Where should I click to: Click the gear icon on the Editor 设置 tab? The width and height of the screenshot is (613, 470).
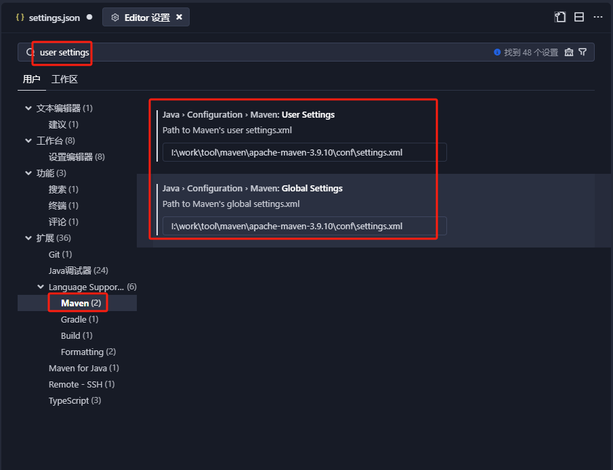pos(114,17)
